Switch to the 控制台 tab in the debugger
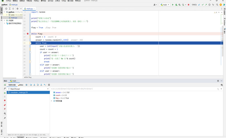The height and width of the screenshot is (138, 226). click(x=21, y=85)
